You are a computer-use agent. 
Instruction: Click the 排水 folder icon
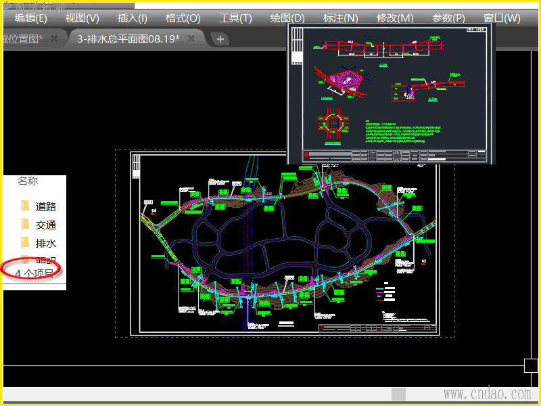click(x=25, y=243)
